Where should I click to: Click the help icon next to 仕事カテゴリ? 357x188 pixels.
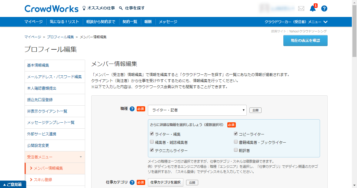pyautogui.click(x=132, y=182)
